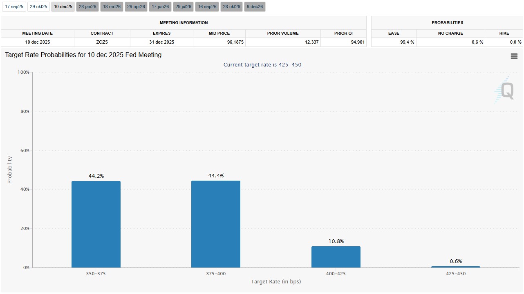
Task: Select the 17 sep25 meeting tab
Action: click(14, 7)
